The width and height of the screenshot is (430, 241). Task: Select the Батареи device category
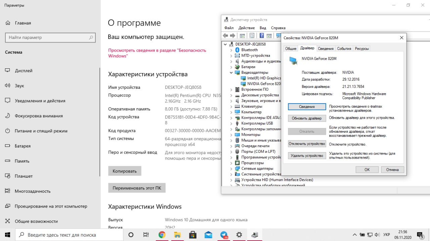click(248, 67)
